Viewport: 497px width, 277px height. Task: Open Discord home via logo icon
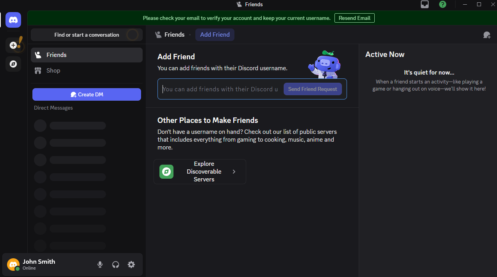tap(13, 20)
